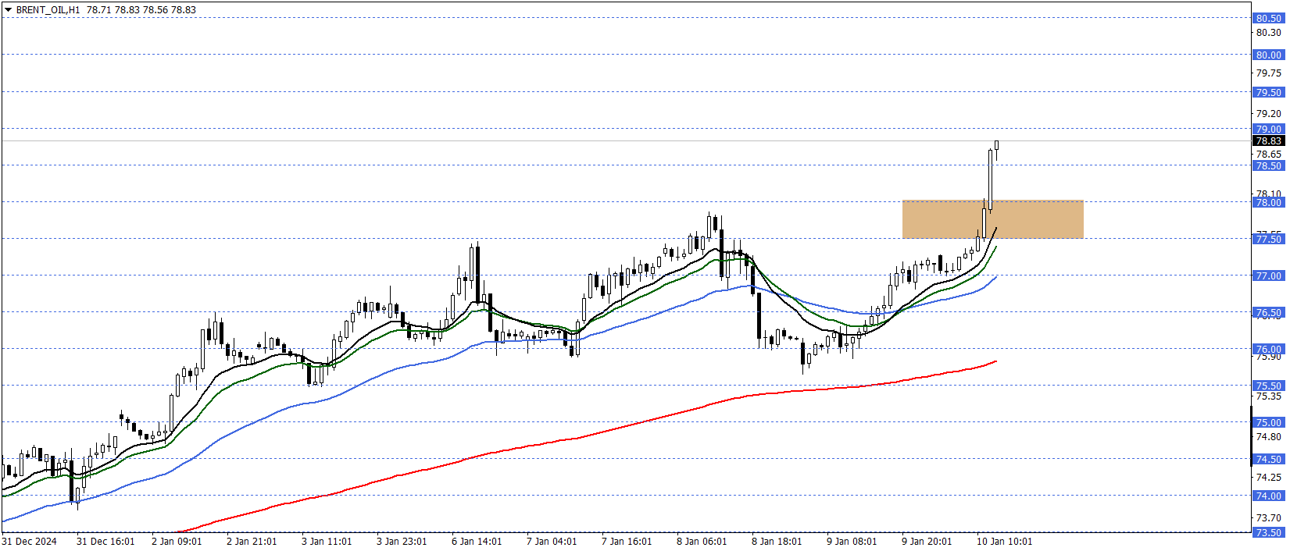Image resolution: width=1290 pixels, height=551 pixels.
Task: Click the 80.50 level price label
Action: [1269, 18]
